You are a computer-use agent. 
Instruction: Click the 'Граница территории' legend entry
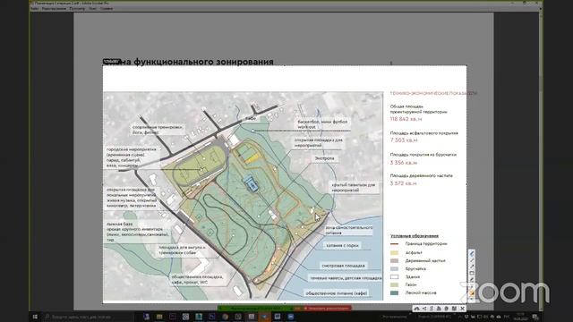pyautogui.click(x=426, y=243)
